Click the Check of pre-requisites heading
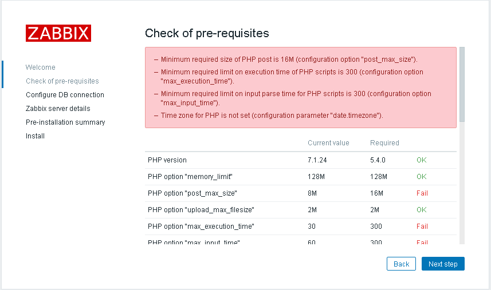Viewport: 491px width, 290px height. pyautogui.click(x=207, y=33)
